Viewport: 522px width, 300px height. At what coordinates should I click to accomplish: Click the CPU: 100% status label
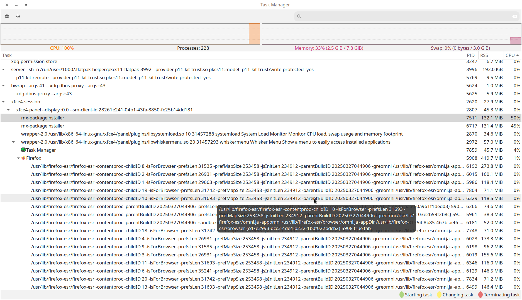62,48
